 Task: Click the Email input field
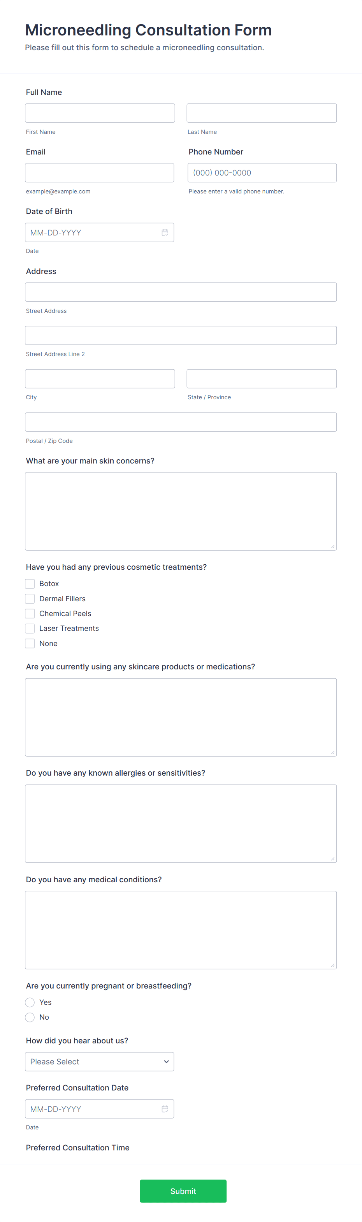(x=99, y=172)
